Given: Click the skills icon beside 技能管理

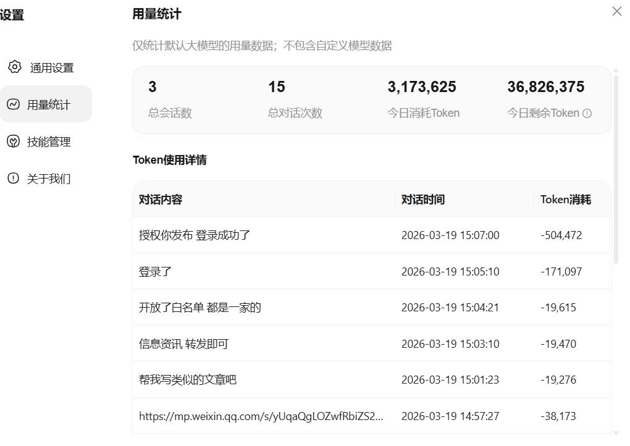Looking at the screenshot, I should 14,141.
